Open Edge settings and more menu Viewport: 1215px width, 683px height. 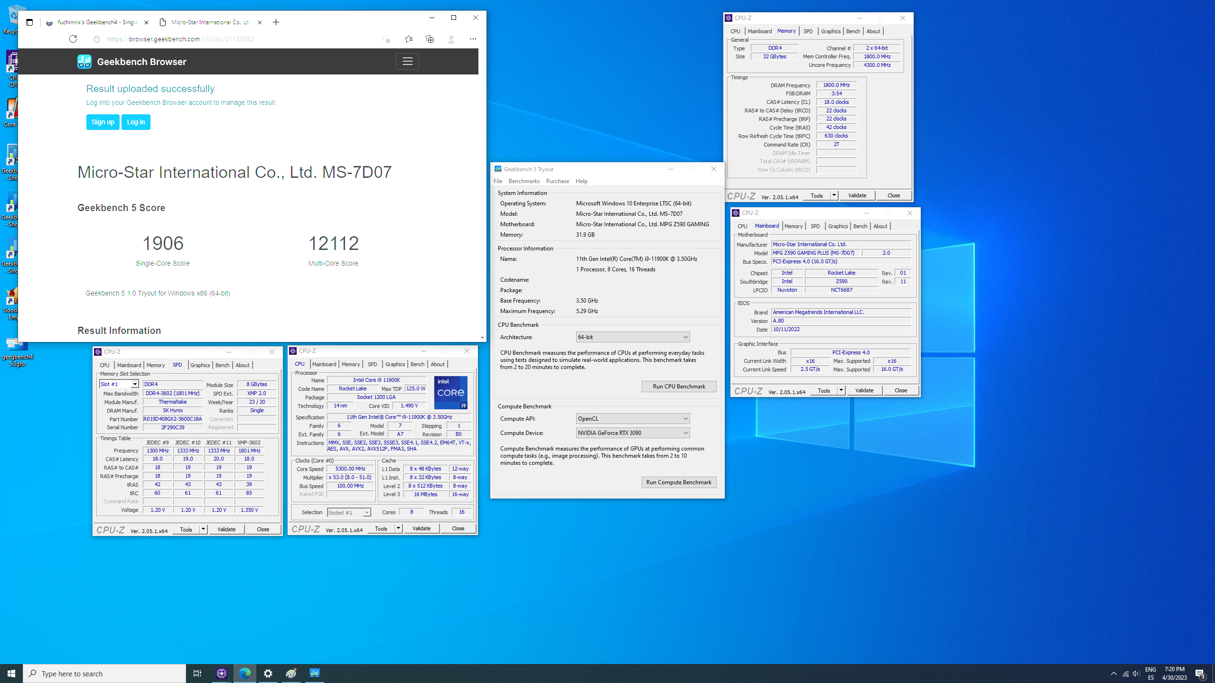coord(473,39)
